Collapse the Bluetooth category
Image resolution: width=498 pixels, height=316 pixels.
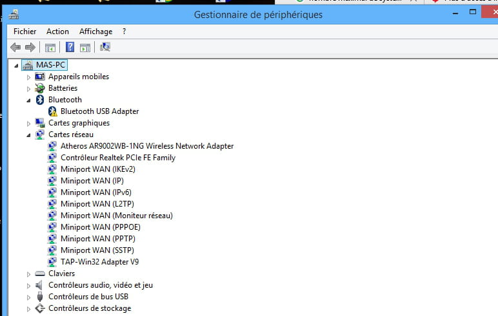[28, 100]
